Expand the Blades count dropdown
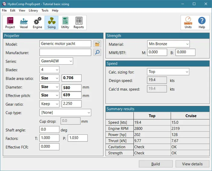 pos(49,70)
